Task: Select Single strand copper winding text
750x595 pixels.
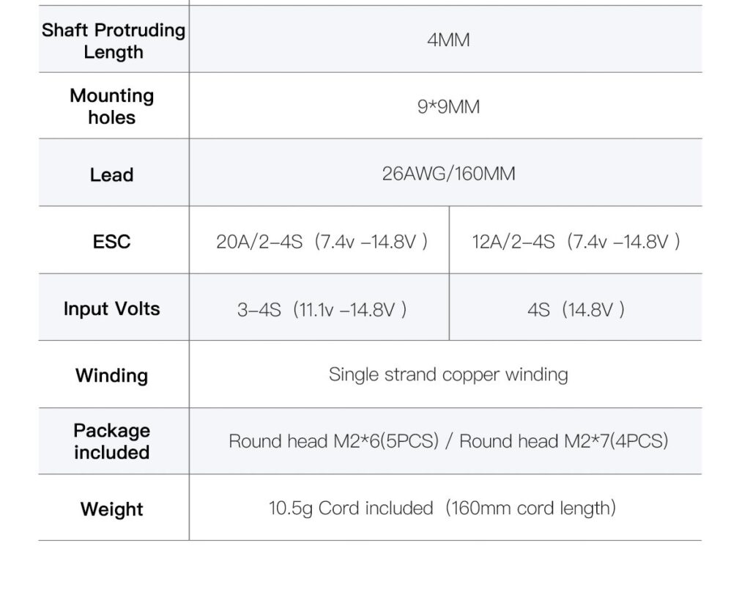Action: coord(448,375)
